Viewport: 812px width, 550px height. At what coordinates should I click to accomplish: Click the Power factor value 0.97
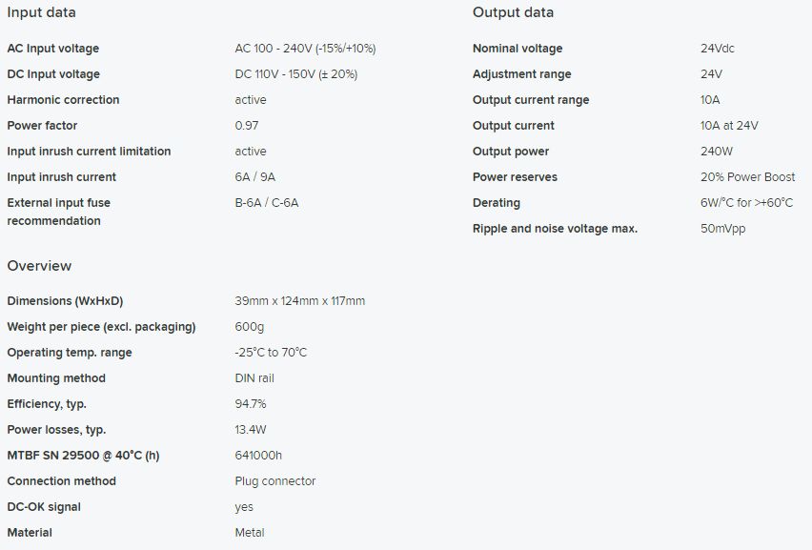(x=247, y=125)
